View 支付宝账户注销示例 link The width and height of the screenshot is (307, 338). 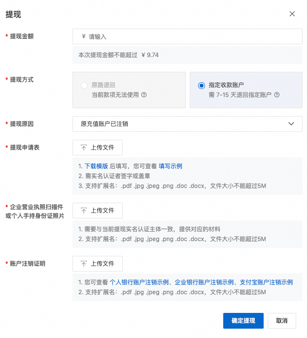(x=267, y=282)
